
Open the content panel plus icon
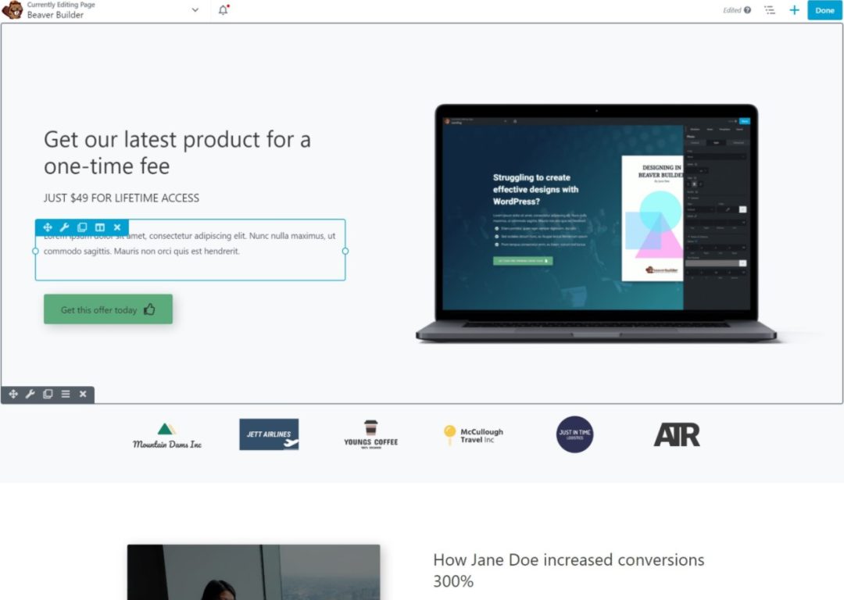tap(794, 9)
